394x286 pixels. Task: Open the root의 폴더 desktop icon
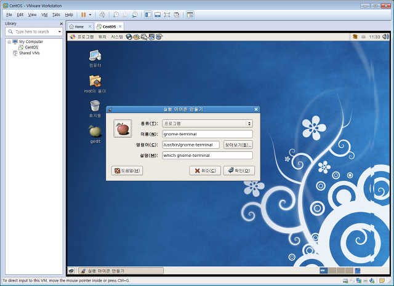pyautogui.click(x=95, y=84)
